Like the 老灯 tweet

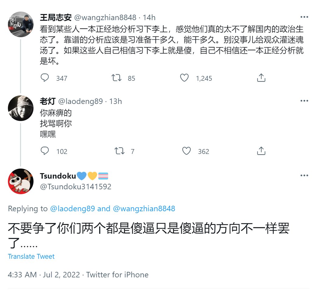(186, 151)
